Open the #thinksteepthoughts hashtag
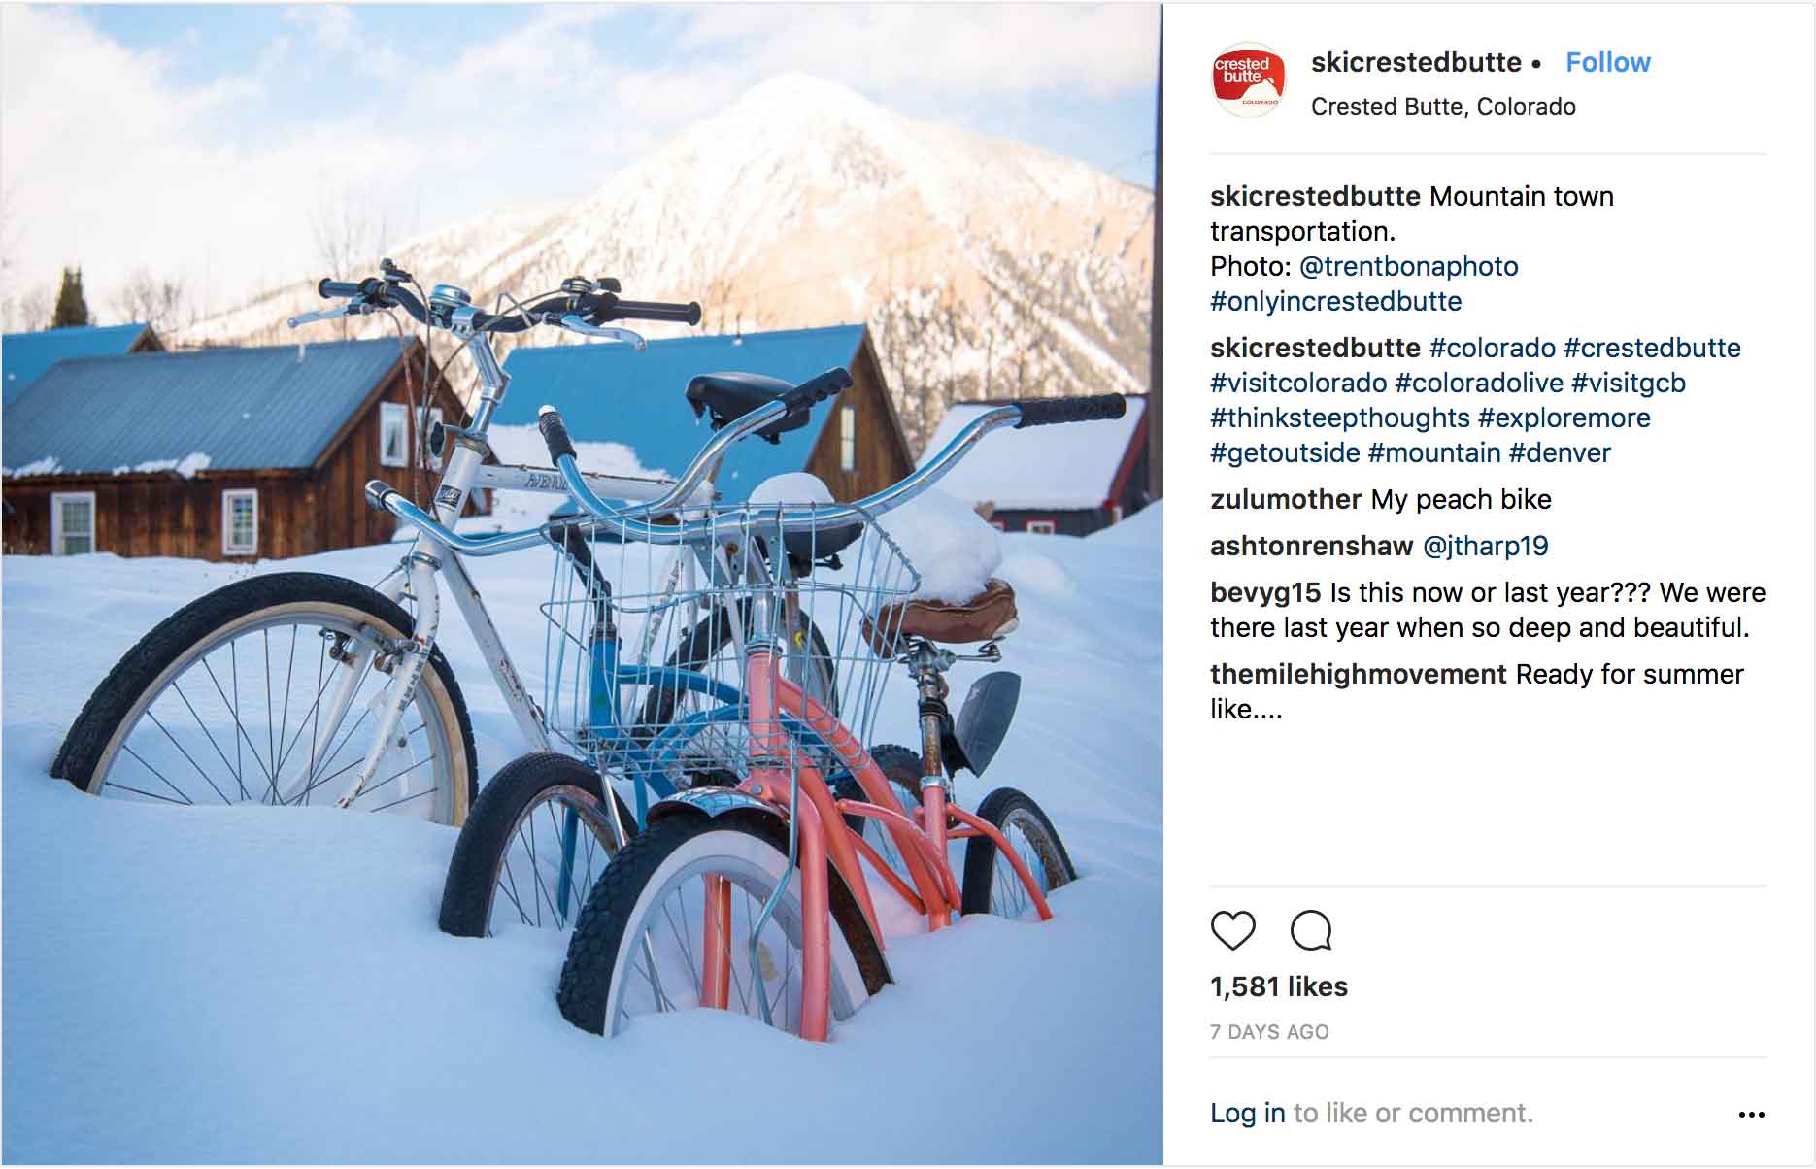Viewport: 1816px width, 1169px height. (1340, 417)
